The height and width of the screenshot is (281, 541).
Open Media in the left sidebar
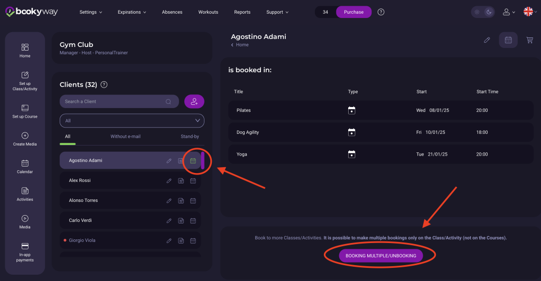tap(25, 222)
